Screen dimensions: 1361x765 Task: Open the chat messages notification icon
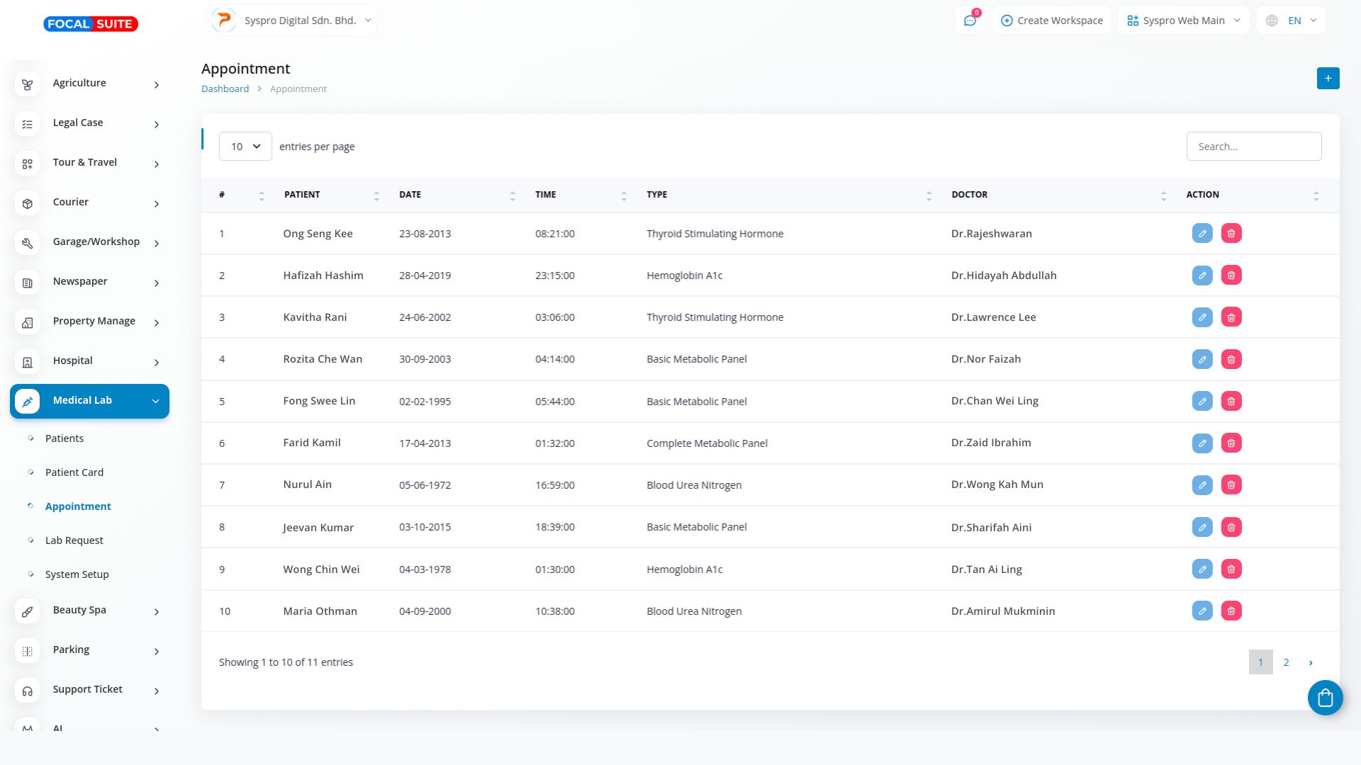pyautogui.click(x=970, y=21)
